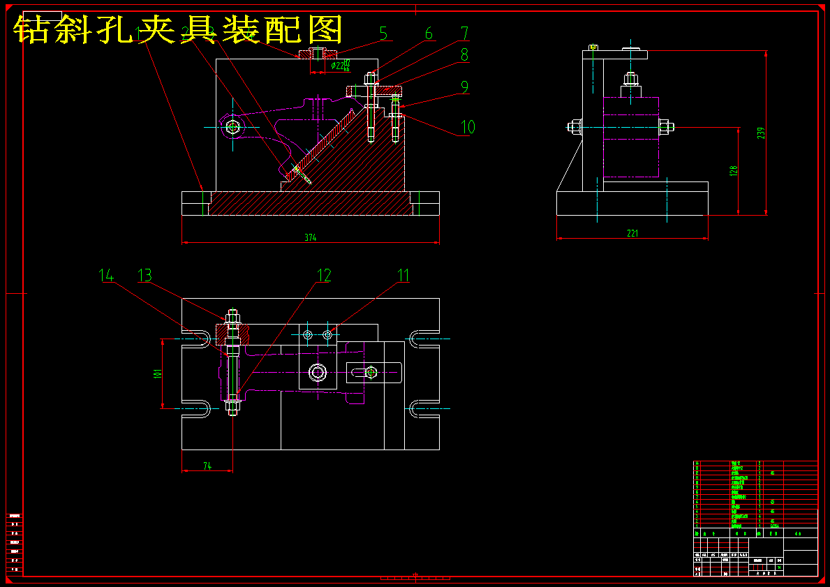The width and height of the screenshot is (830, 587).
Task: Click the 239 vertical height dimension
Action: pos(761,133)
